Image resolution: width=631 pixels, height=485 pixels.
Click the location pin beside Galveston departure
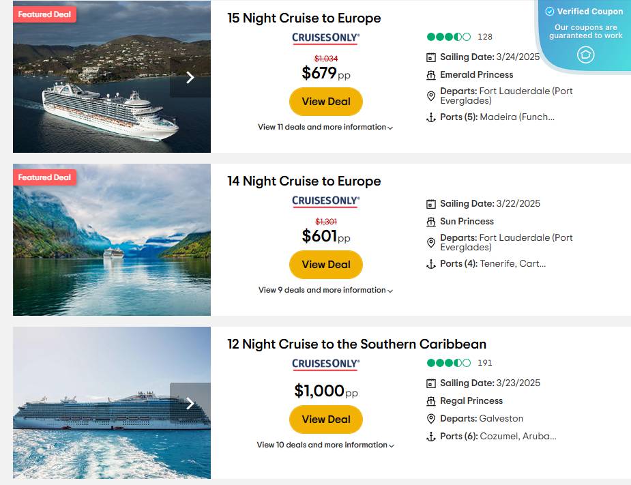(x=430, y=418)
